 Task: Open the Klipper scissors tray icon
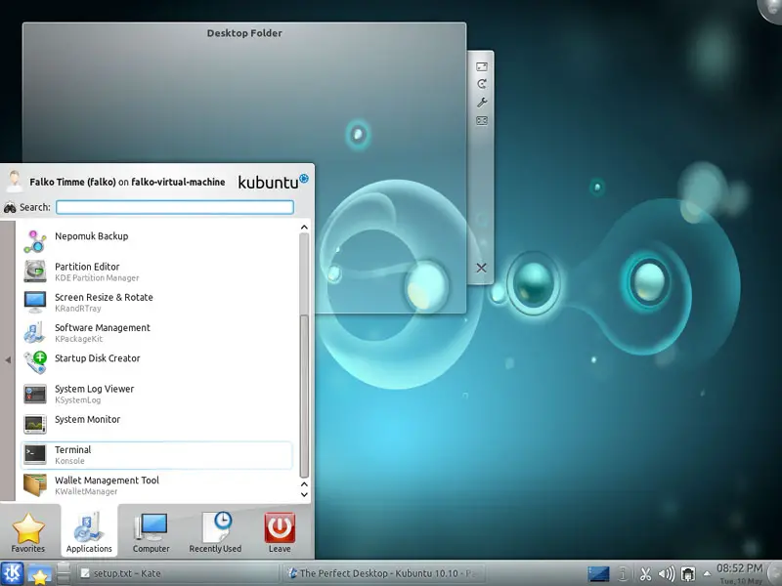(645, 574)
